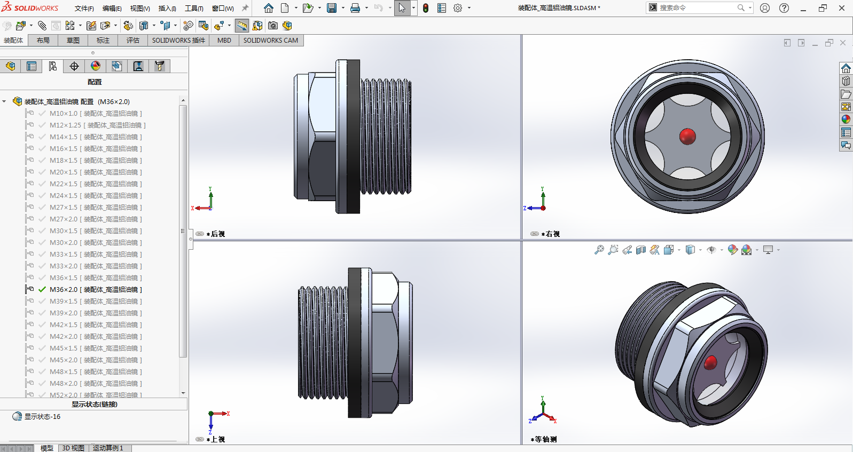This screenshot has height=452, width=853.
Task: Click the Previous View icon
Action: [x=627, y=250]
